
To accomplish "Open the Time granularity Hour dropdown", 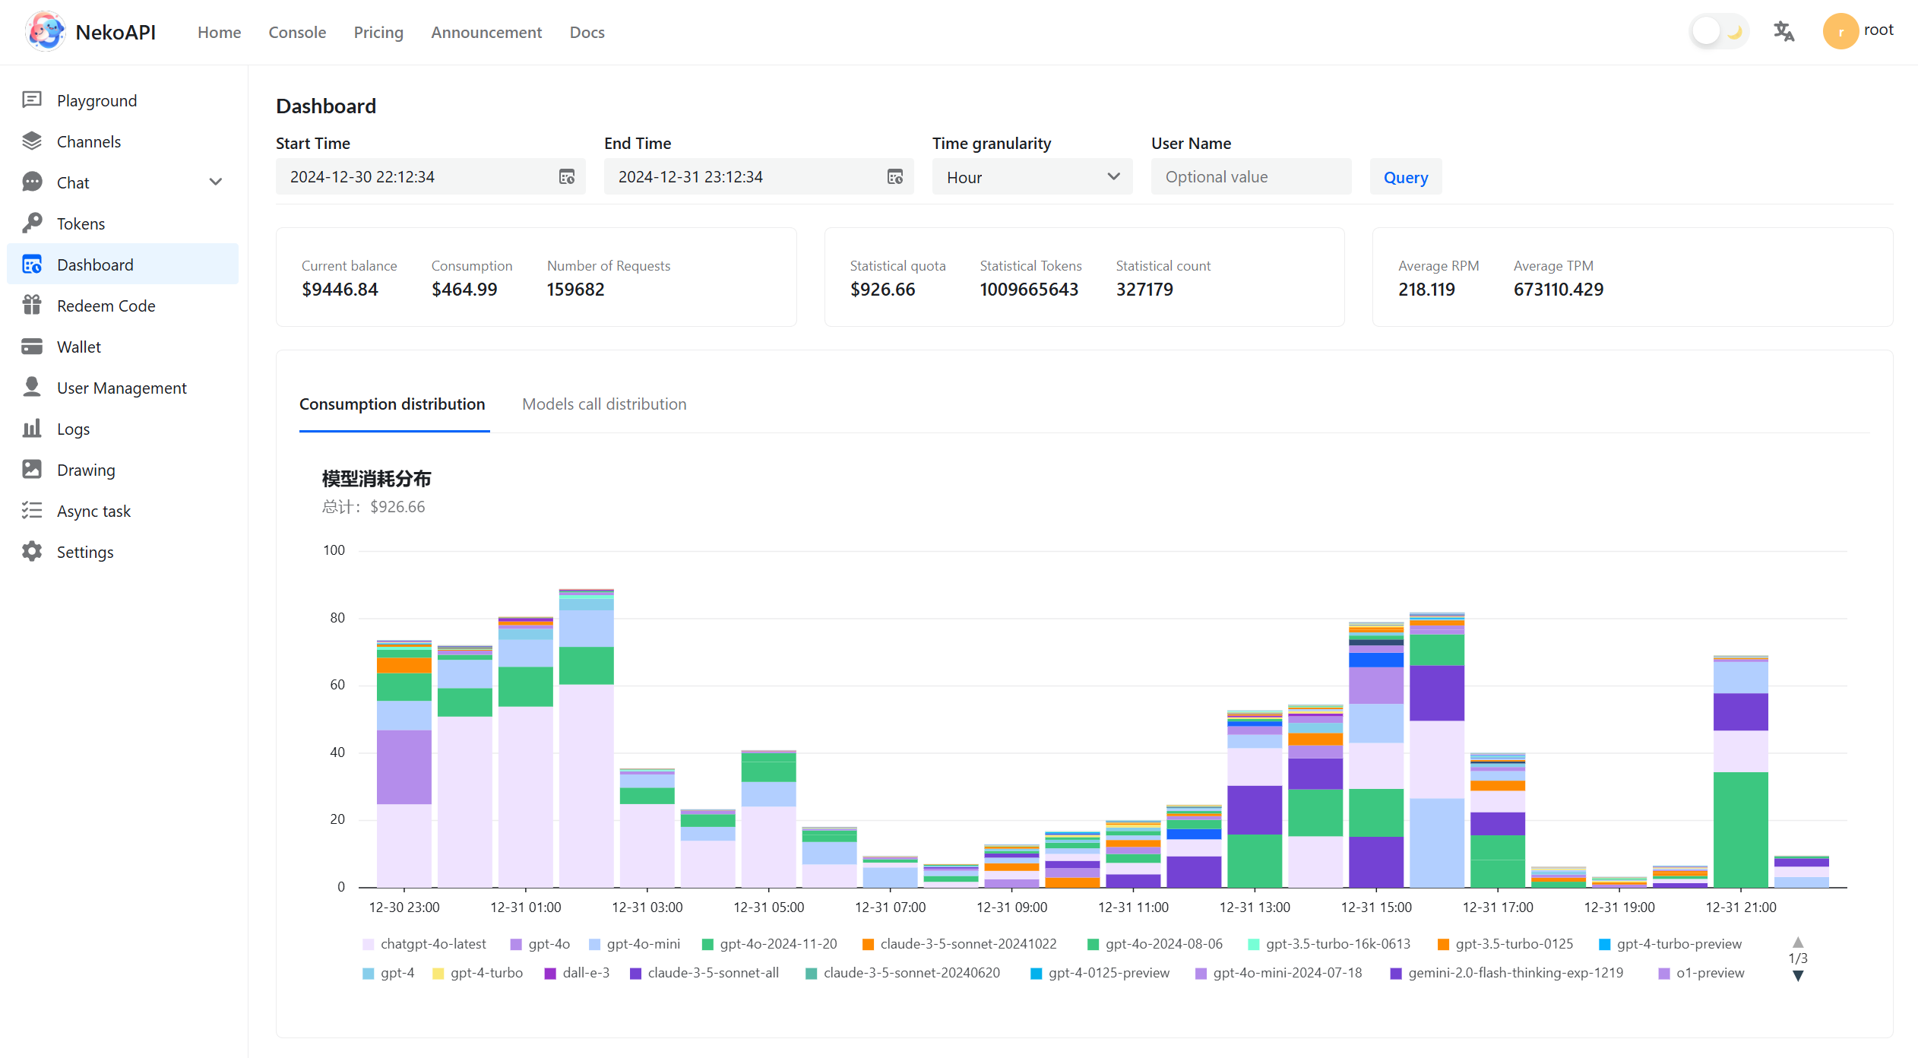I will (1032, 177).
